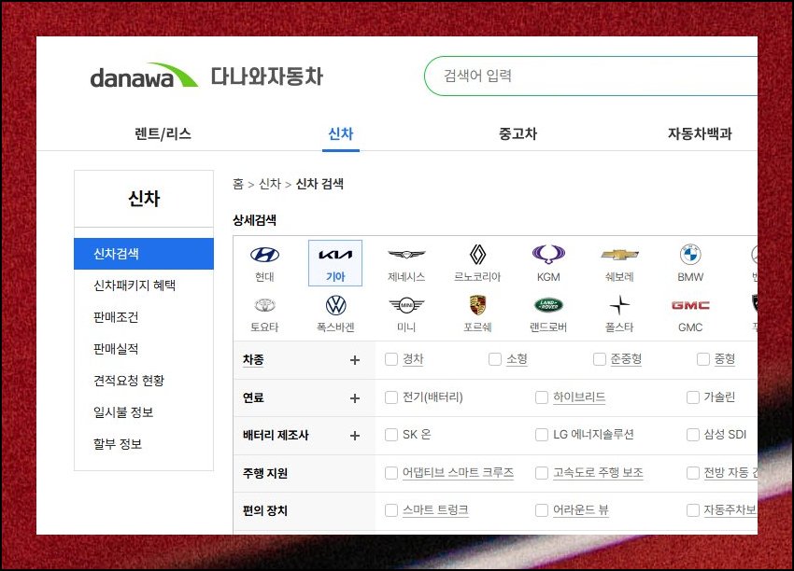This screenshot has height=571, width=794.
Task: Tick the 스마트 트렁크 convenience checkbox
Action: (390, 510)
